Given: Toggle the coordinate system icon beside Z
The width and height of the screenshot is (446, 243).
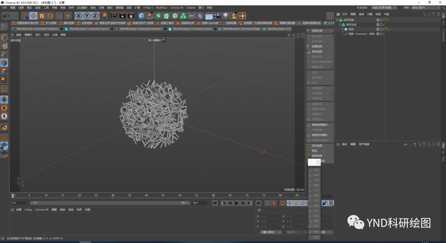Looking at the screenshot, I should [104, 16].
